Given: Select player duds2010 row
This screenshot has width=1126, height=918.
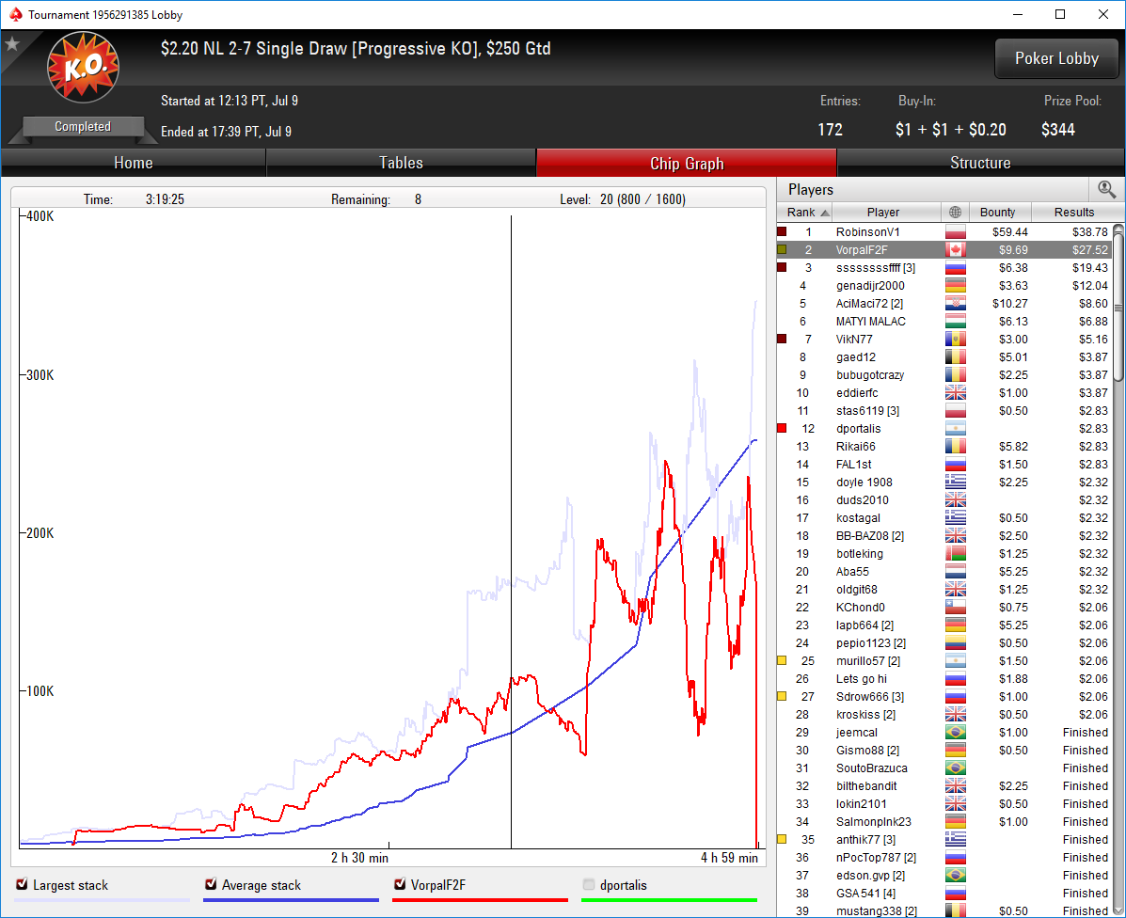Looking at the screenshot, I should [944, 500].
